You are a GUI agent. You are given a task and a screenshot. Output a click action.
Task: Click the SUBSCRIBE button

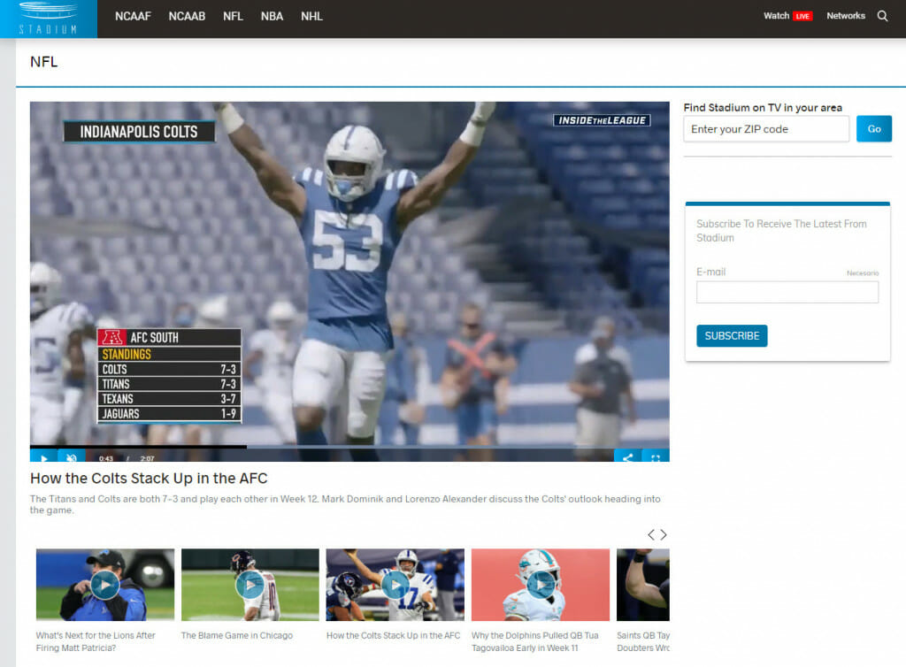tap(732, 335)
